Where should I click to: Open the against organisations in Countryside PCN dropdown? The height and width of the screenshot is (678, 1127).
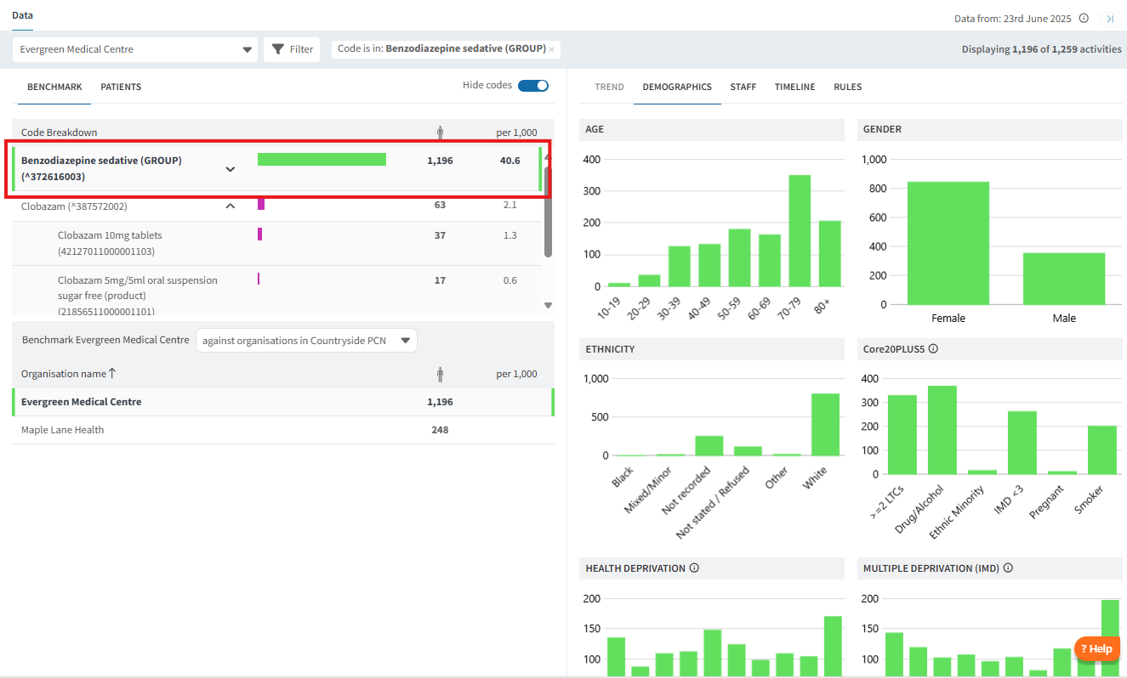point(306,341)
